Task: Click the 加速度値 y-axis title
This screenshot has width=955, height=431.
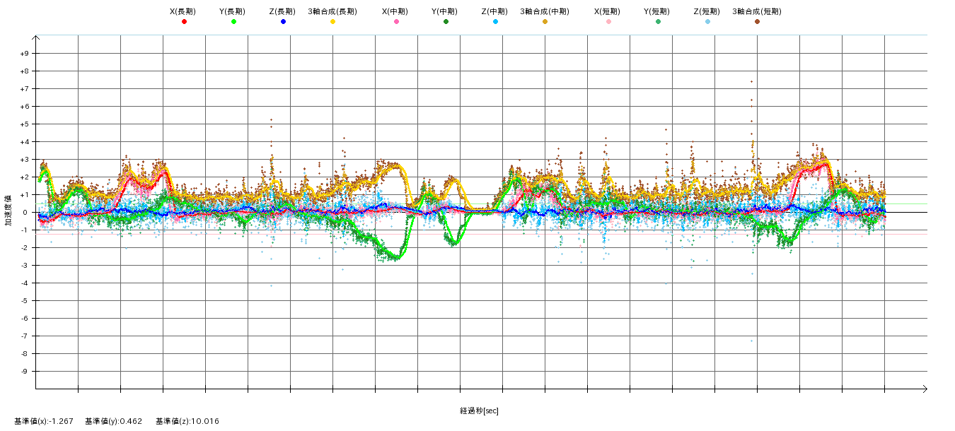Action: 9,212
